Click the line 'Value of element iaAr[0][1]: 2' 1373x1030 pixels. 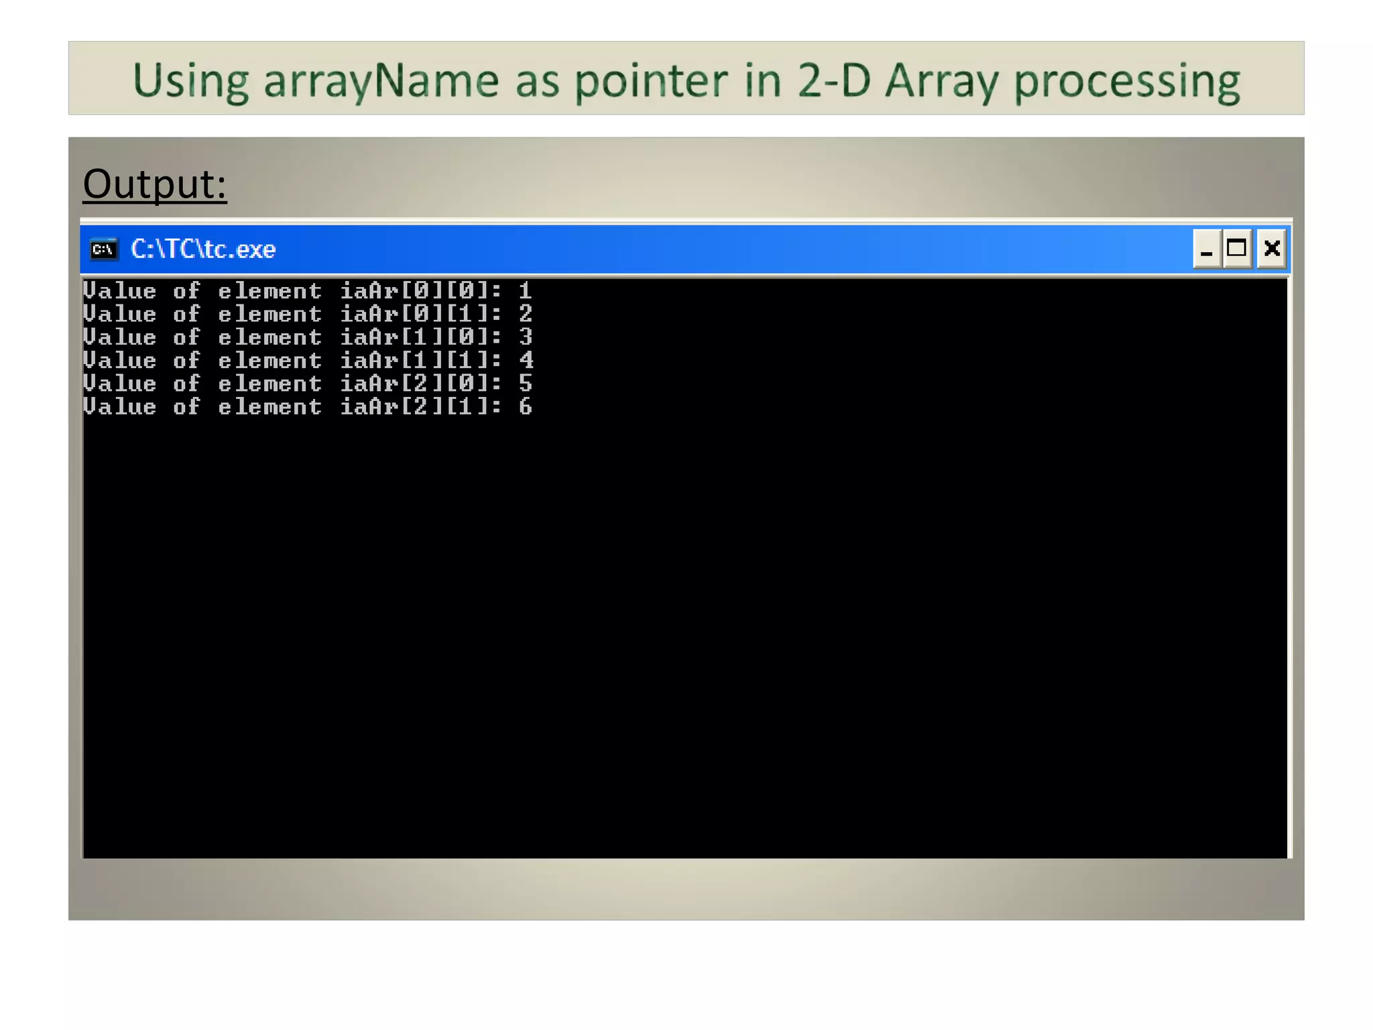308,314
